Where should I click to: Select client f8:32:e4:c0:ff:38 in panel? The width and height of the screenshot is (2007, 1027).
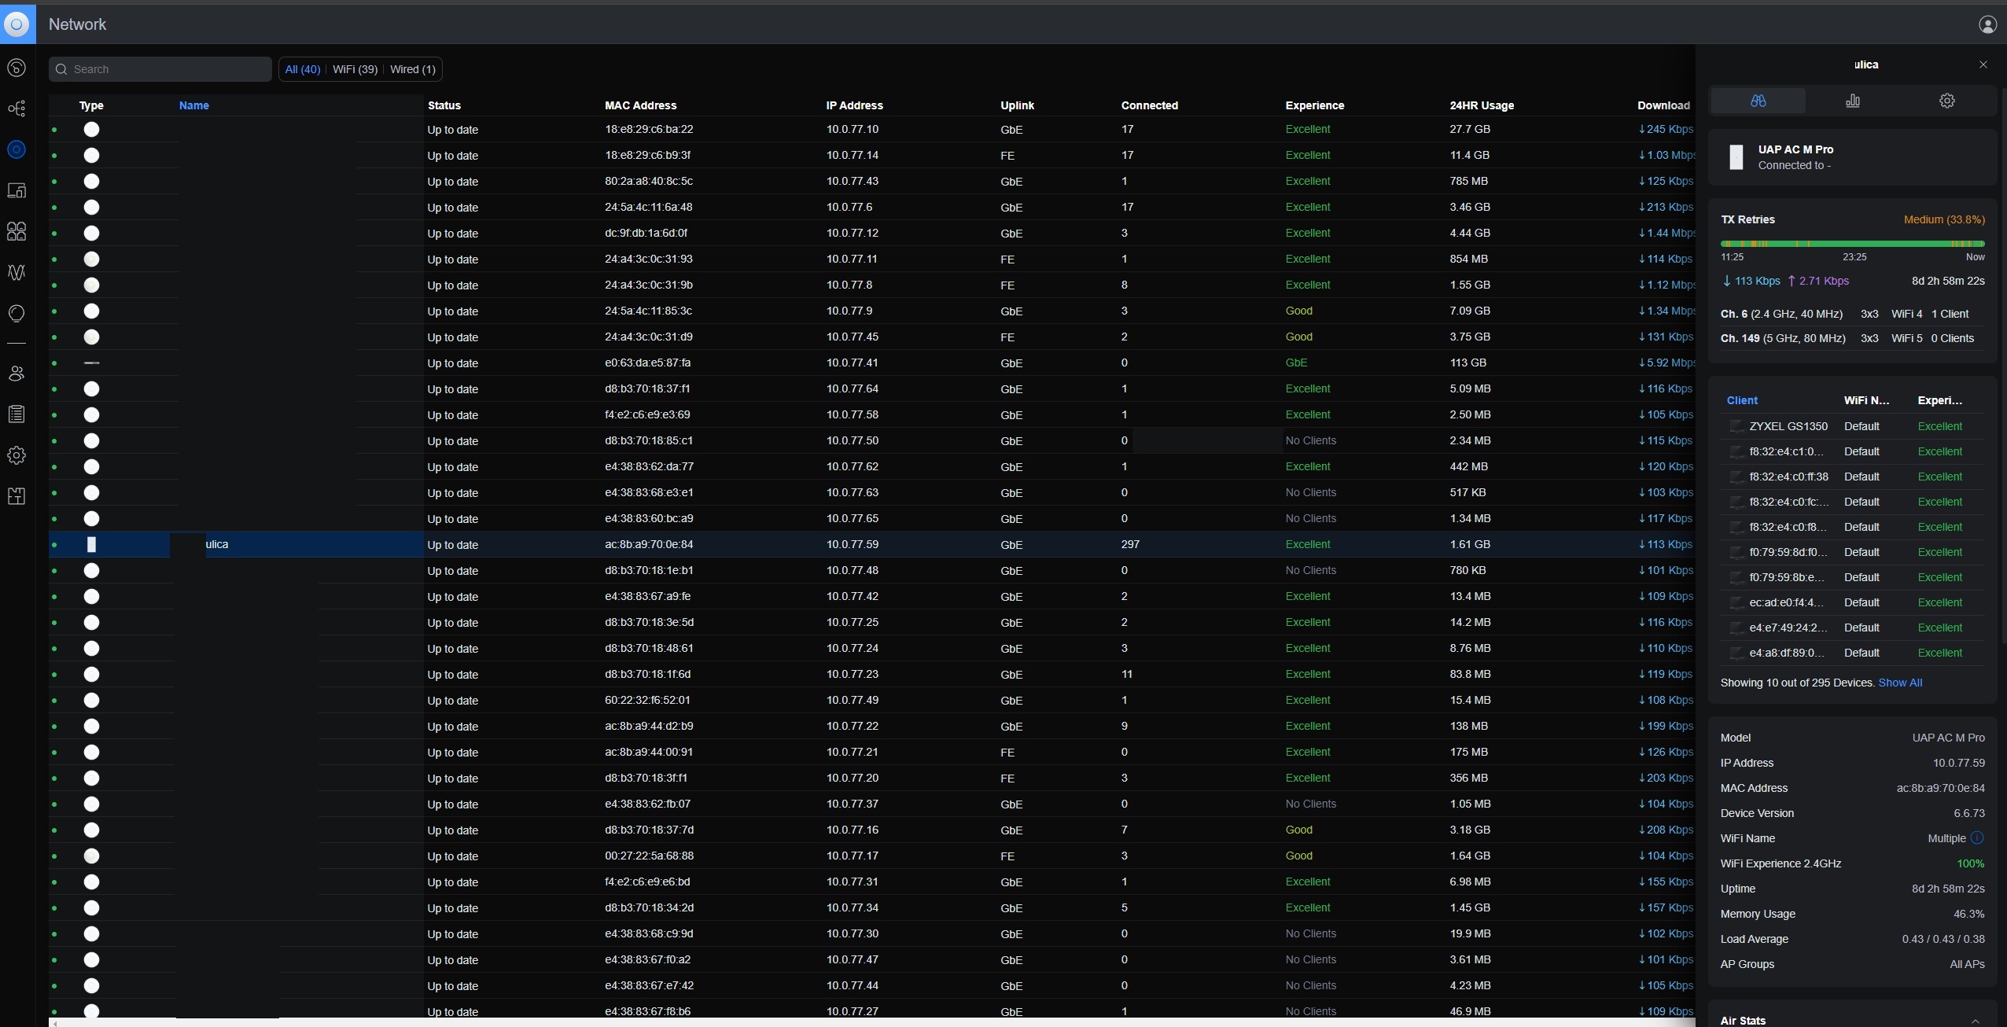coord(1788,477)
